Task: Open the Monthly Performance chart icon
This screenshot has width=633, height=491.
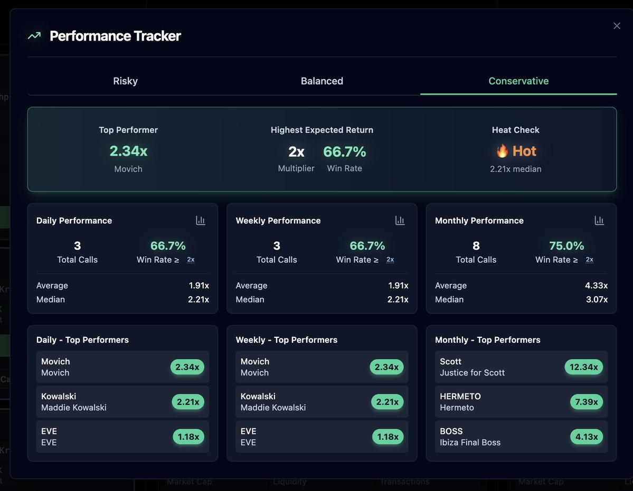Action: [599, 221]
